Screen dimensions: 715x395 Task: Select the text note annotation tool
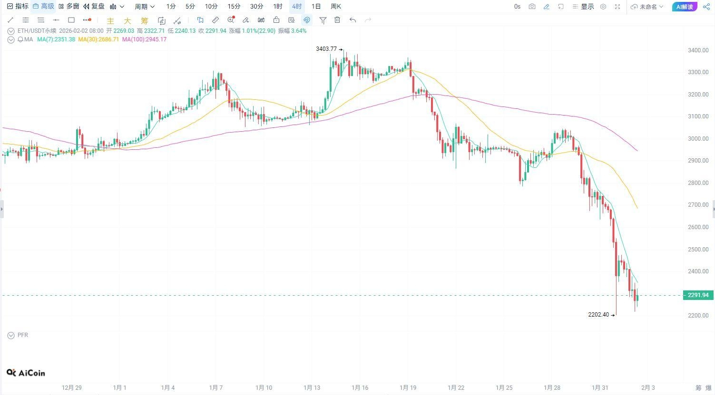[x=200, y=20]
